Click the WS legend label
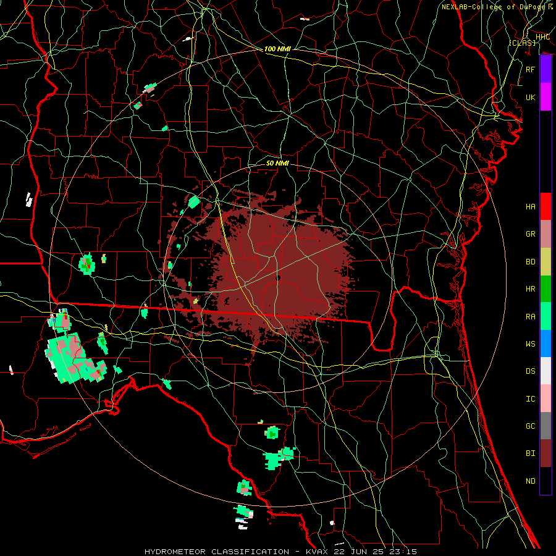This screenshot has height=556, width=556. pos(531,344)
